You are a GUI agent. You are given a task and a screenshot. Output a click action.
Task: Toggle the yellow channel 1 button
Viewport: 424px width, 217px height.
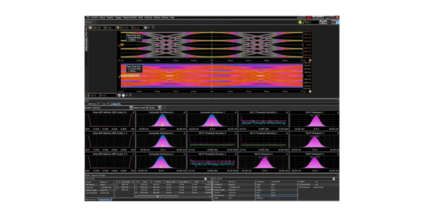point(90,28)
